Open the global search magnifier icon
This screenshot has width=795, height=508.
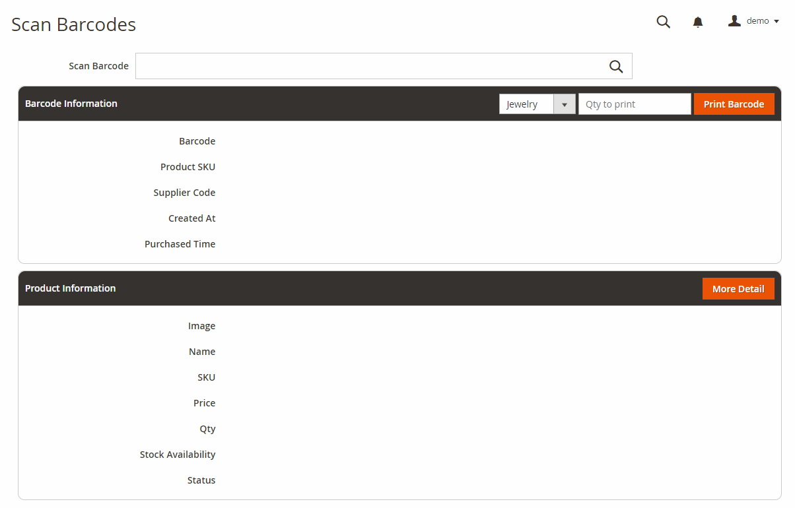(664, 22)
